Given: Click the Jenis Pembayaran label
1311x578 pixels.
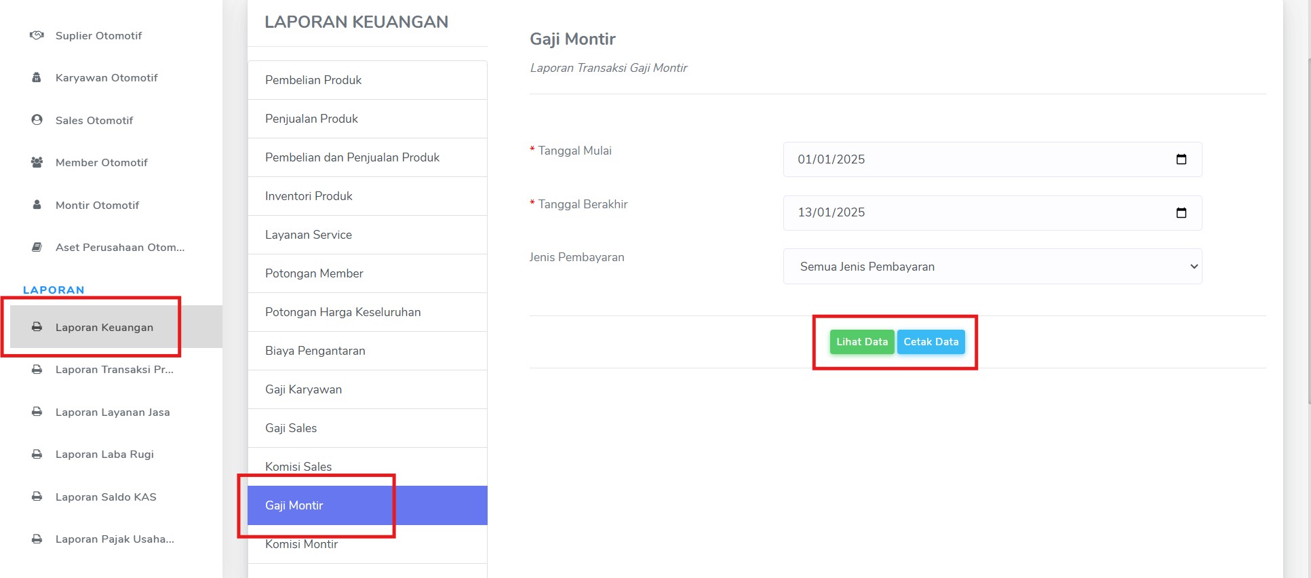Looking at the screenshot, I should [x=576, y=257].
